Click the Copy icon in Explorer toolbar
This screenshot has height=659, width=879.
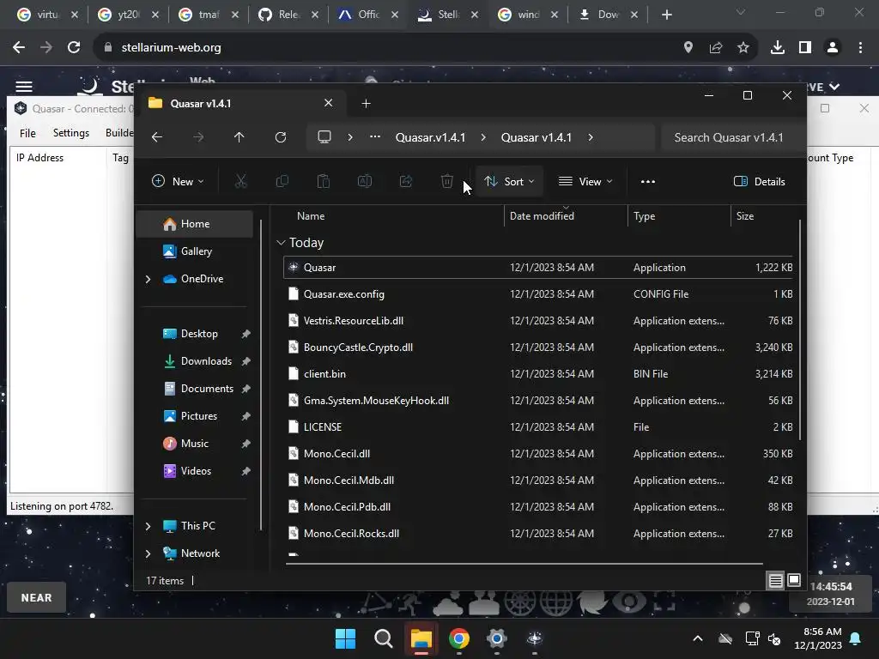click(282, 181)
